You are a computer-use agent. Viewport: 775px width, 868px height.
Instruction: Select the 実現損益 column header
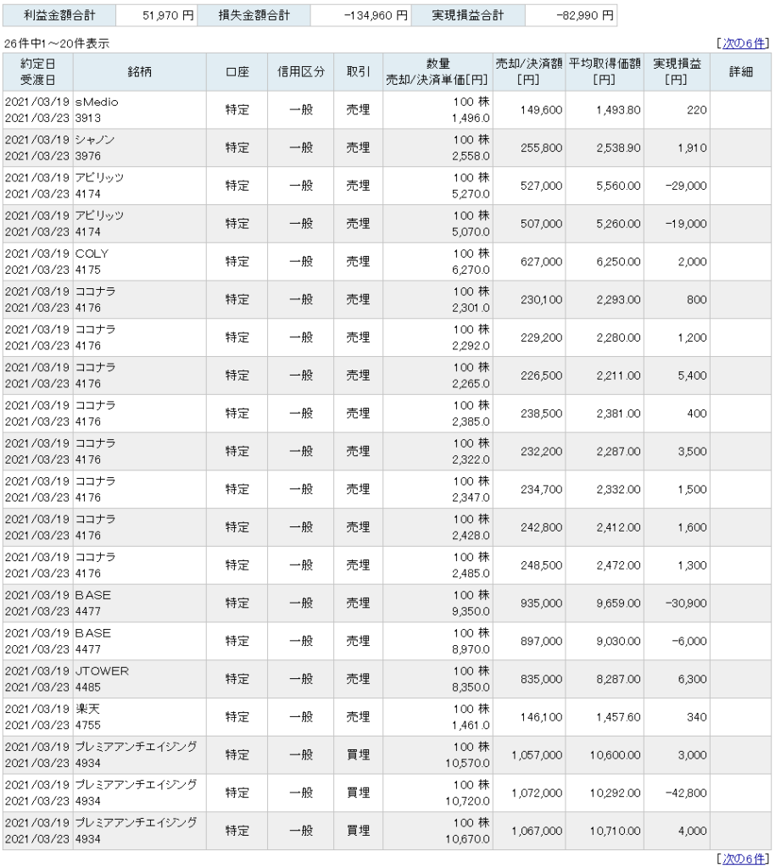coord(677,72)
